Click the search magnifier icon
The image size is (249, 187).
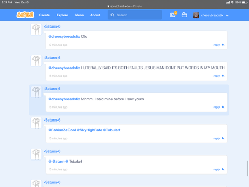tap(113, 15)
